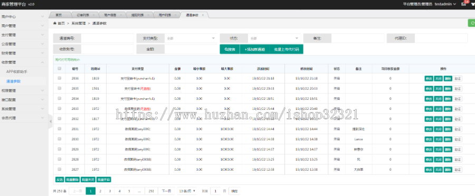Click the +添加新通道 button
Screen dimensions: 475x196
tap(255, 49)
